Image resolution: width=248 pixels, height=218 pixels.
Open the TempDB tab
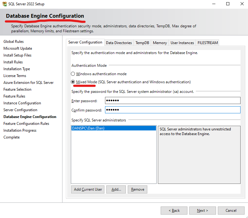[142, 43]
